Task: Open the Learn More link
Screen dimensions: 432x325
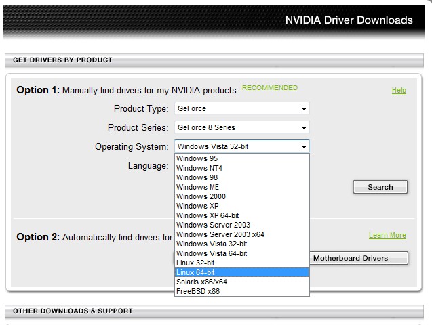Action: pyautogui.click(x=387, y=236)
